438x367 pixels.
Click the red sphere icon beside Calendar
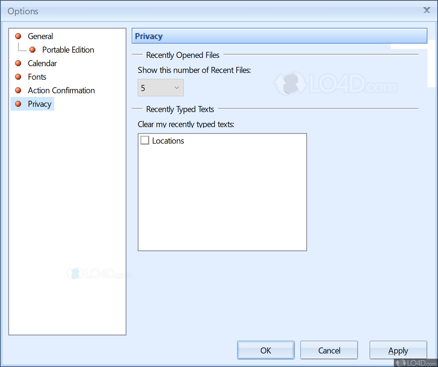coord(18,63)
